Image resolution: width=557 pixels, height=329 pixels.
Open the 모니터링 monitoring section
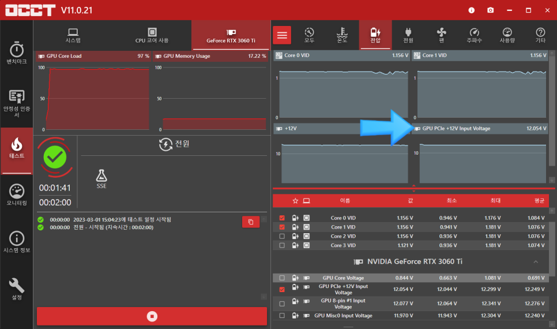[x=16, y=195]
